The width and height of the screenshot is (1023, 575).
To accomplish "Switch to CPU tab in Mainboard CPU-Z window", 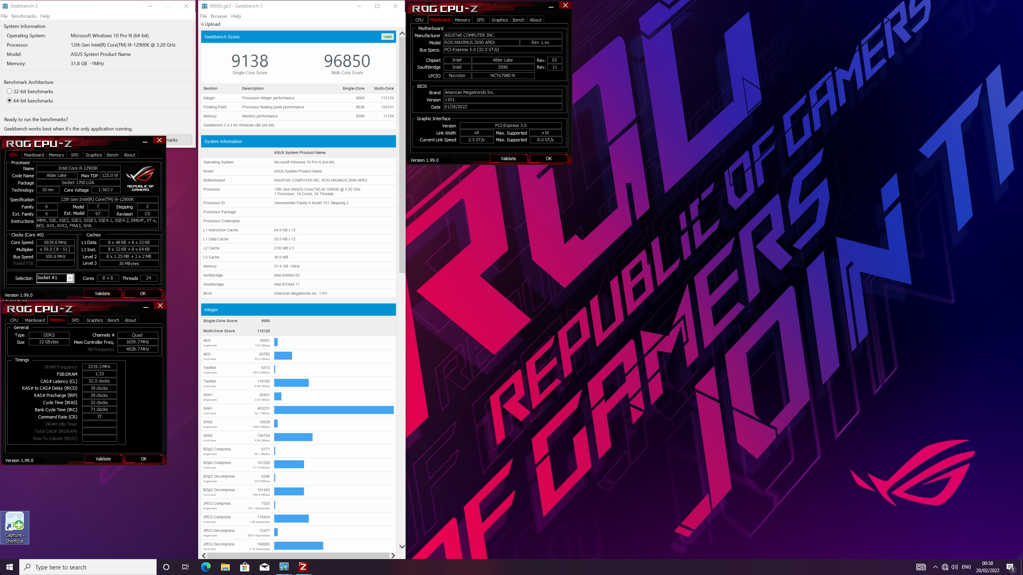I will click(x=419, y=20).
